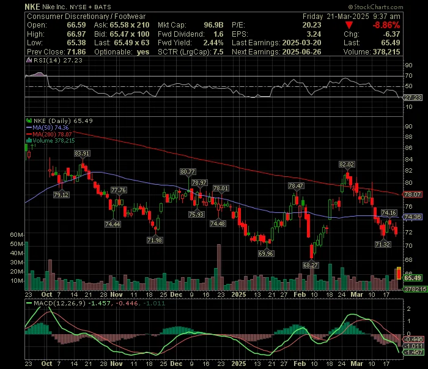Click the Fwd Dividend 1.6 value
The width and height of the screenshot is (428, 369).
[218, 34]
